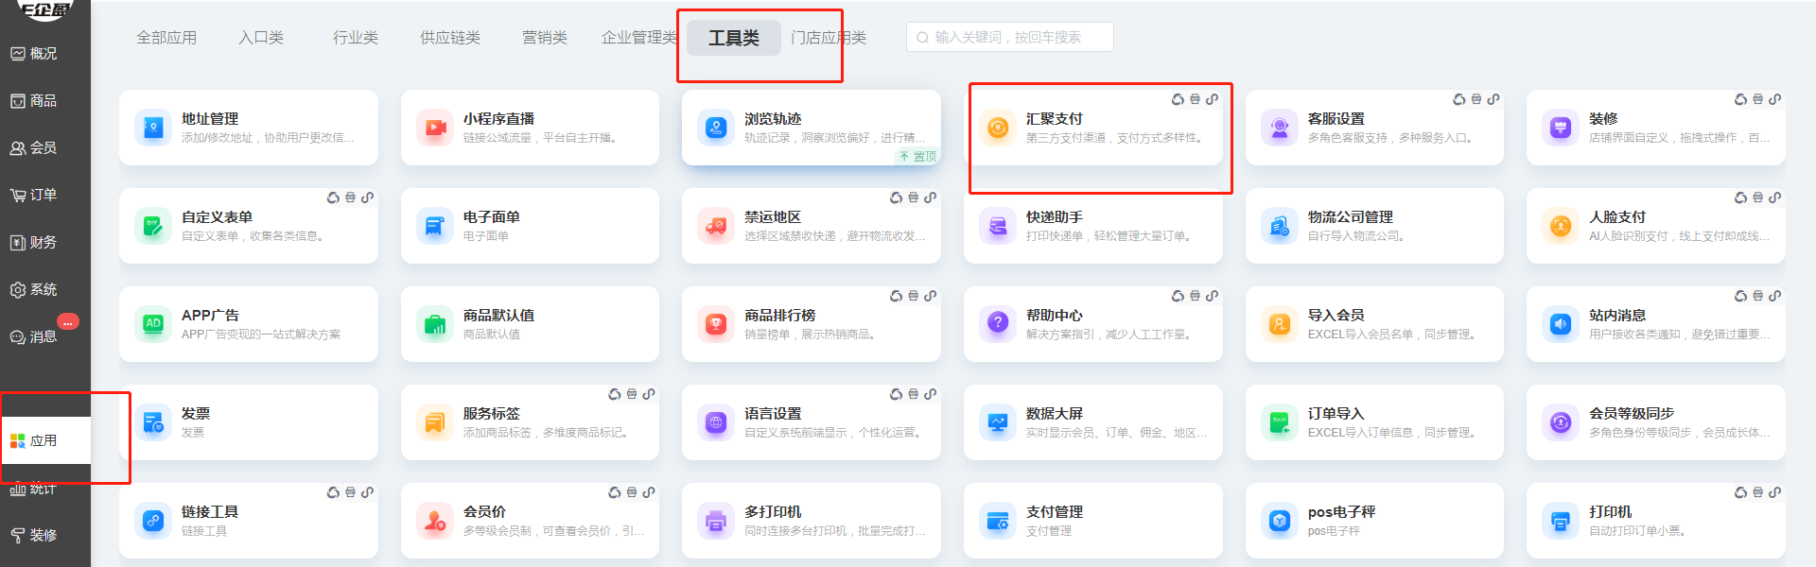Click the link icon on 汇聚支付 card
Viewport: 1816px width, 567px height.
tap(1212, 99)
